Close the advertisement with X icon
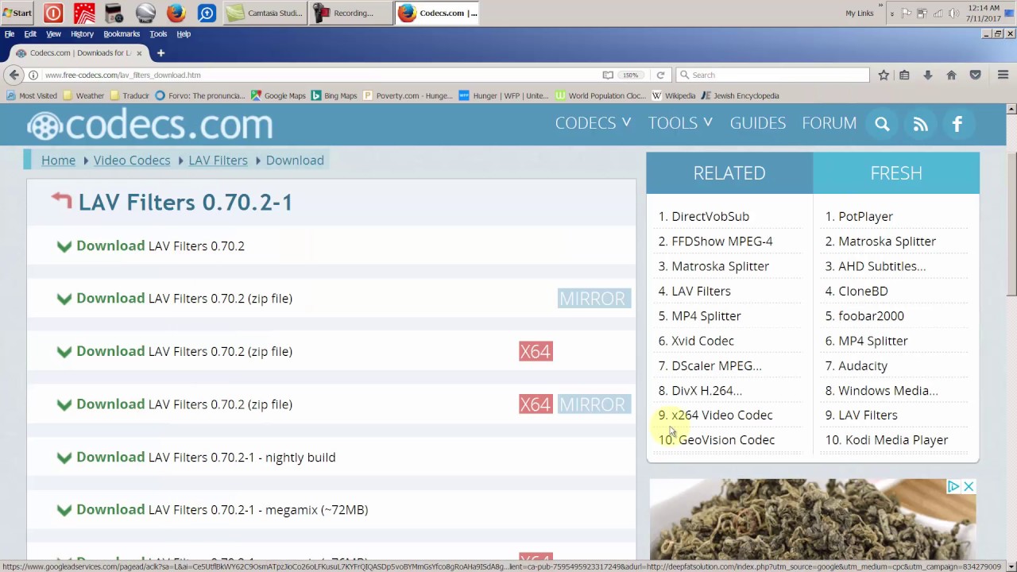 [969, 486]
